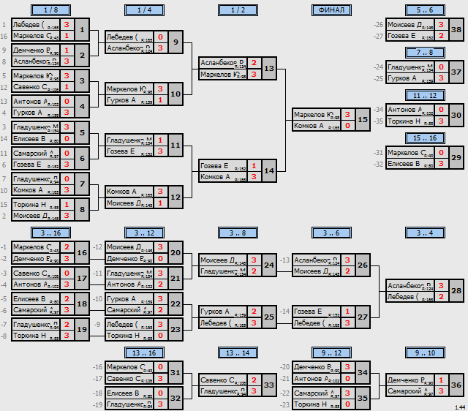Select Маркелов С in match 1

(36, 36)
